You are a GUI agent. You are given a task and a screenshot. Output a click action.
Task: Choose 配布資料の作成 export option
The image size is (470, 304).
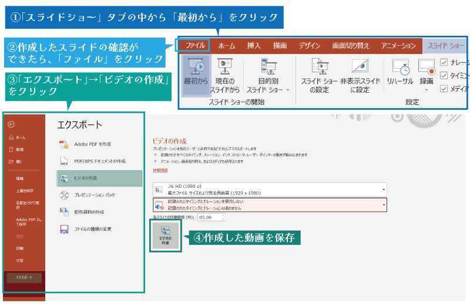(x=99, y=212)
